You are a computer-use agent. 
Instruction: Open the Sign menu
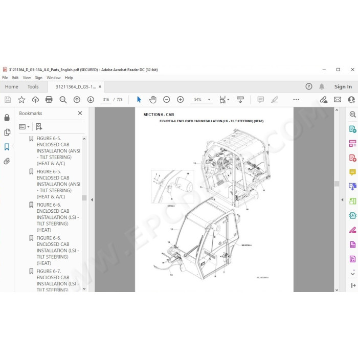click(x=38, y=78)
